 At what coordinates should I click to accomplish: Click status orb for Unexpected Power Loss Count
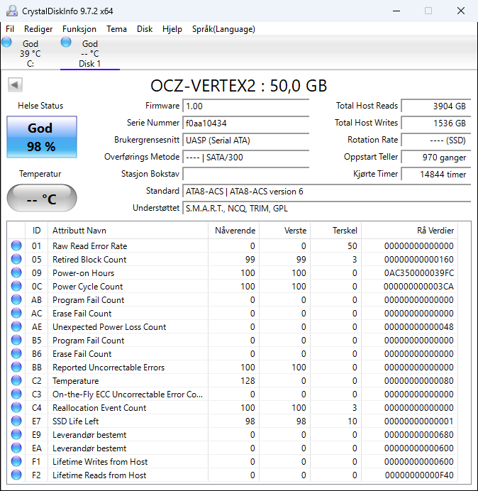16,326
